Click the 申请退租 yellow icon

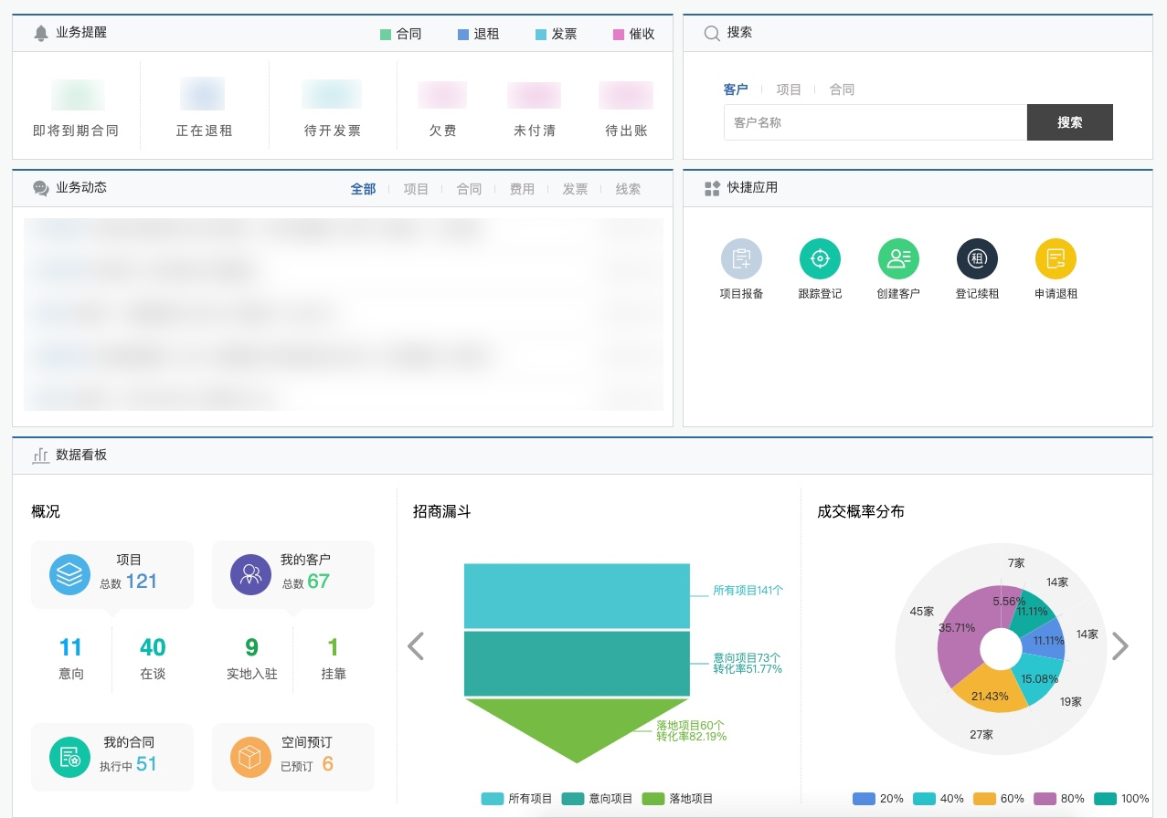click(x=1056, y=259)
